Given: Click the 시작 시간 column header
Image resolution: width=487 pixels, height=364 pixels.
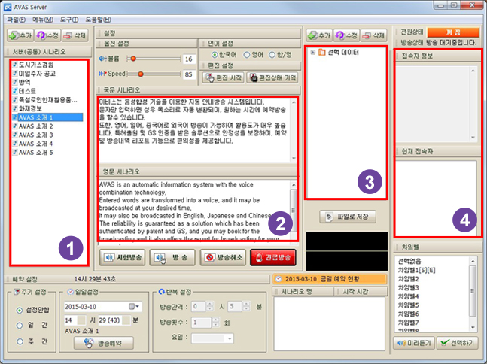Looking at the screenshot, I should coord(361,292).
